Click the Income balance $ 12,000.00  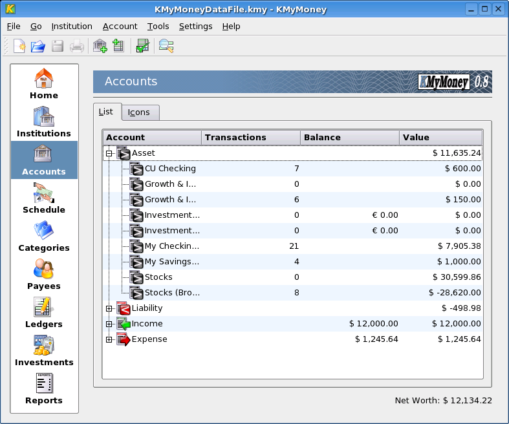coord(374,324)
